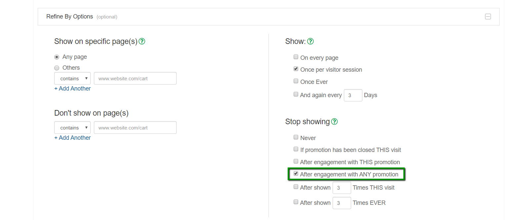Enable And again every days checkbox

pos(296,94)
